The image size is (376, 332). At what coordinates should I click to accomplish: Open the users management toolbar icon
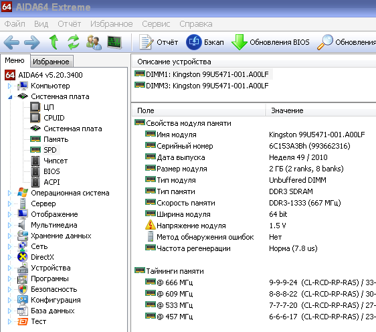(x=94, y=42)
